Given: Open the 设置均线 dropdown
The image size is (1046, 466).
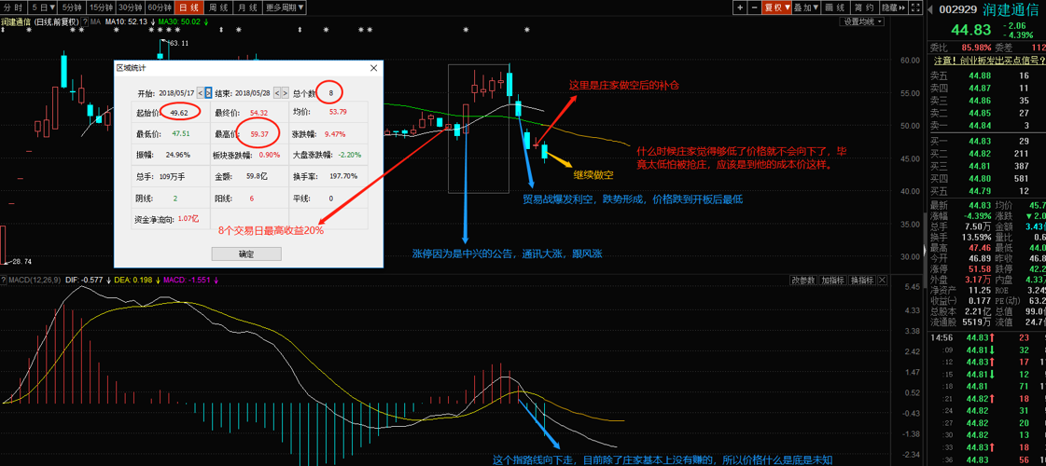Looking at the screenshot, I should click(862, 21).
